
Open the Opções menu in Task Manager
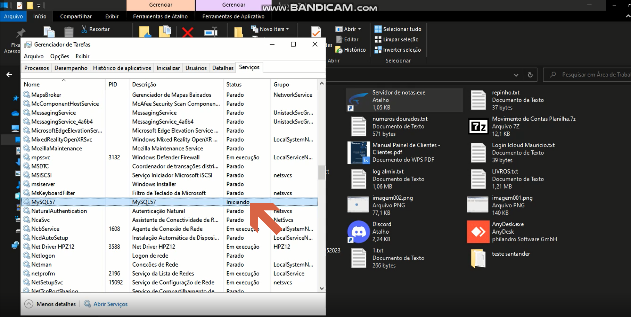pyautogui.click(x=60, y=56)
